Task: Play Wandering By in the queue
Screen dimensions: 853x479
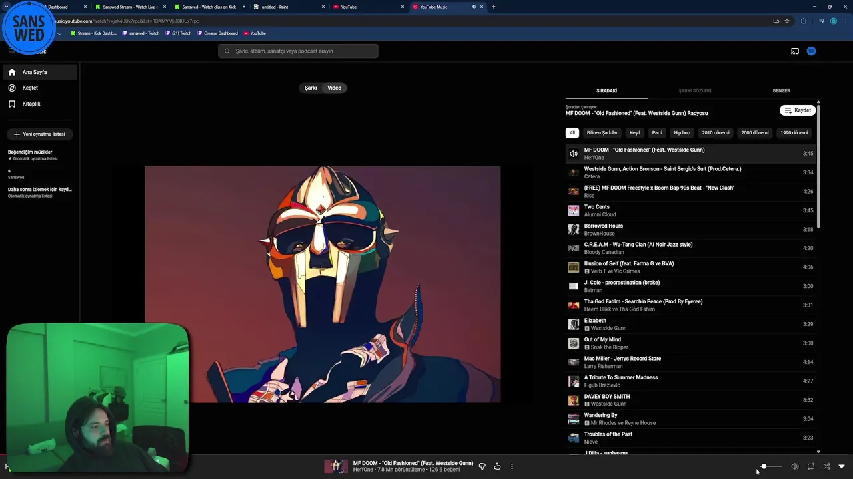Action: [x=691, y=419]
